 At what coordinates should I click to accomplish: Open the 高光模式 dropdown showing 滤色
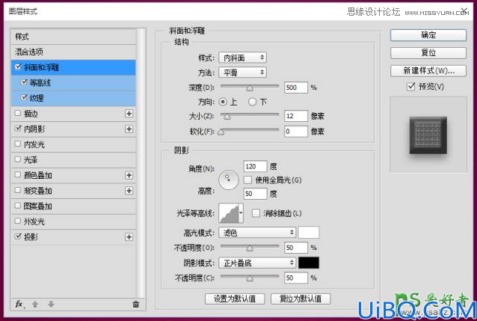pos(257,233)
